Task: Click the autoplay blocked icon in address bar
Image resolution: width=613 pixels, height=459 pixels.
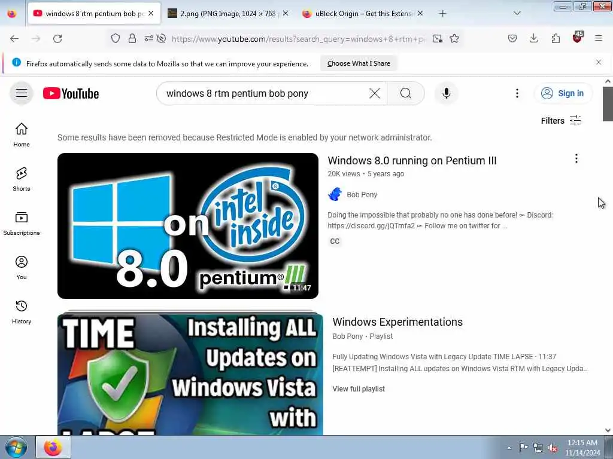Action: tap(161, 38)
